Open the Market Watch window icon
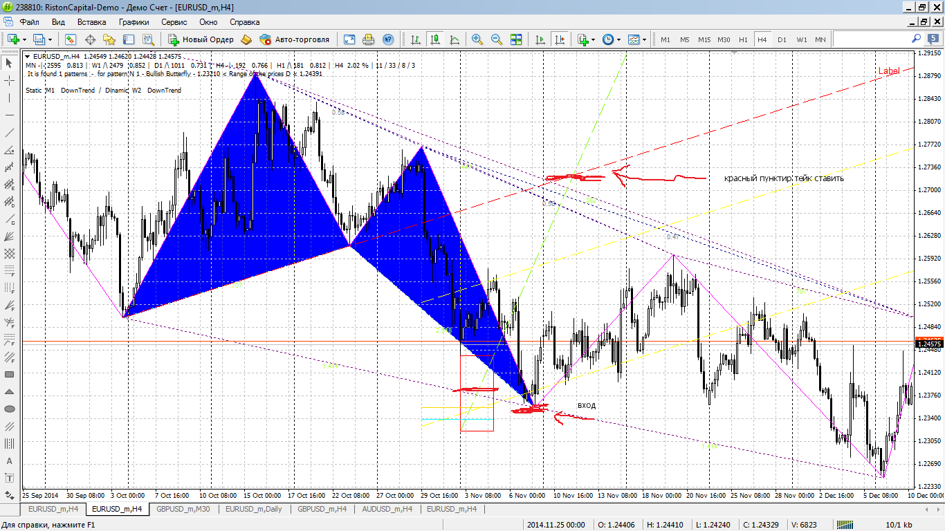 71,39
